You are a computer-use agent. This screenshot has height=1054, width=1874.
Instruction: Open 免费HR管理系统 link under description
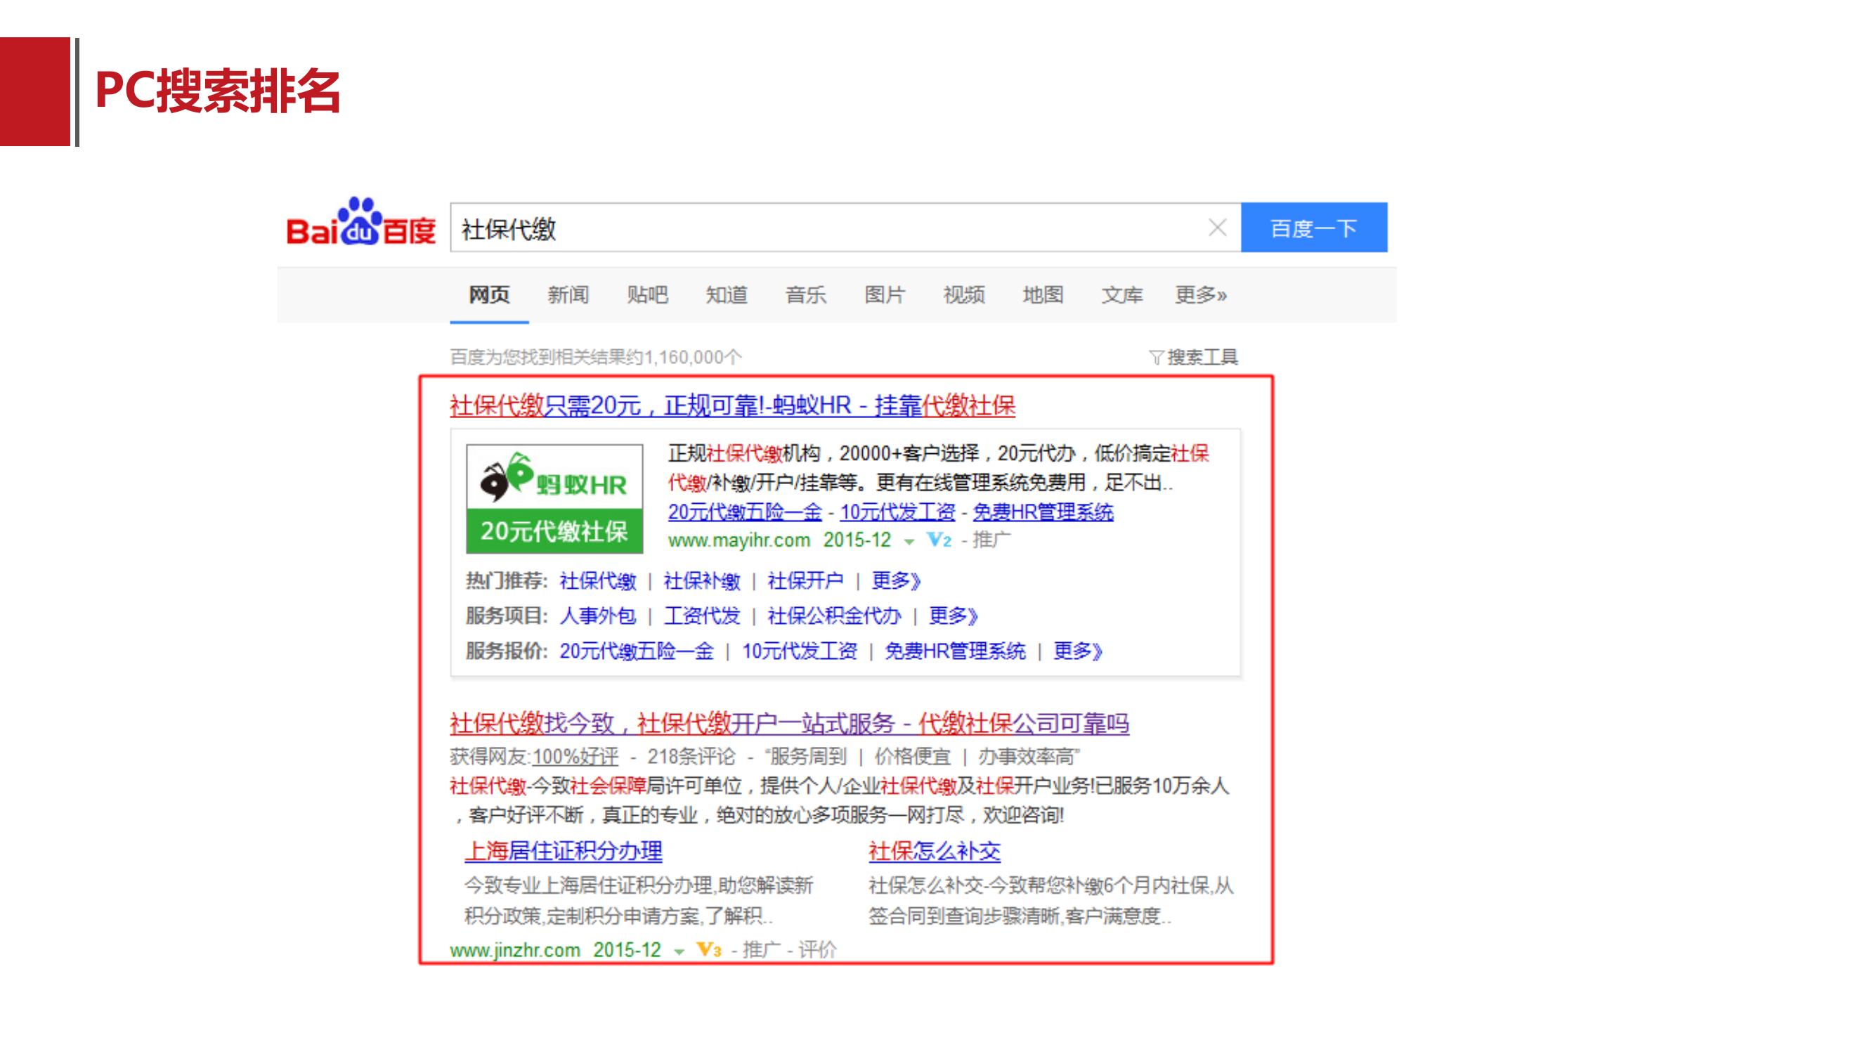[1043, 512]
